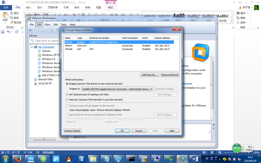261x163 pixels.
Task: Switch to Print Layout view in Word status bar
Action: point(212,152)
